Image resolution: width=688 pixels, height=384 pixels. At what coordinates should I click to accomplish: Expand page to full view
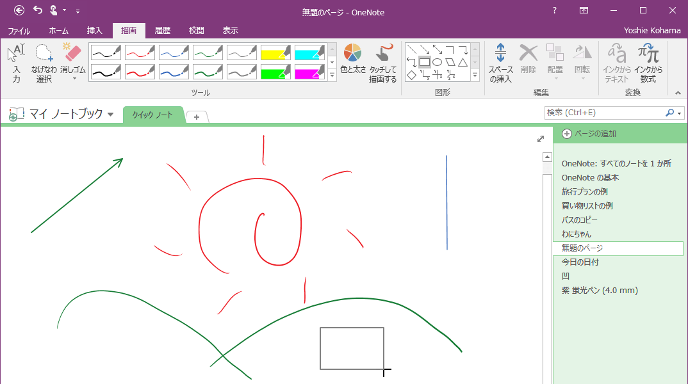click(x=541, y=138)
